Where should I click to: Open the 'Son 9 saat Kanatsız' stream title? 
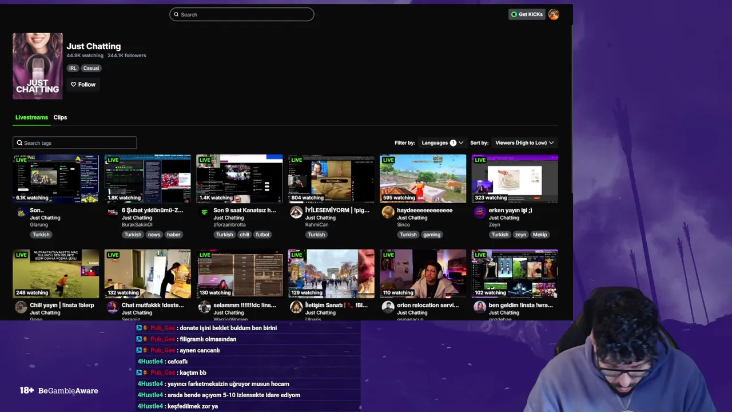tap(244, 210)
